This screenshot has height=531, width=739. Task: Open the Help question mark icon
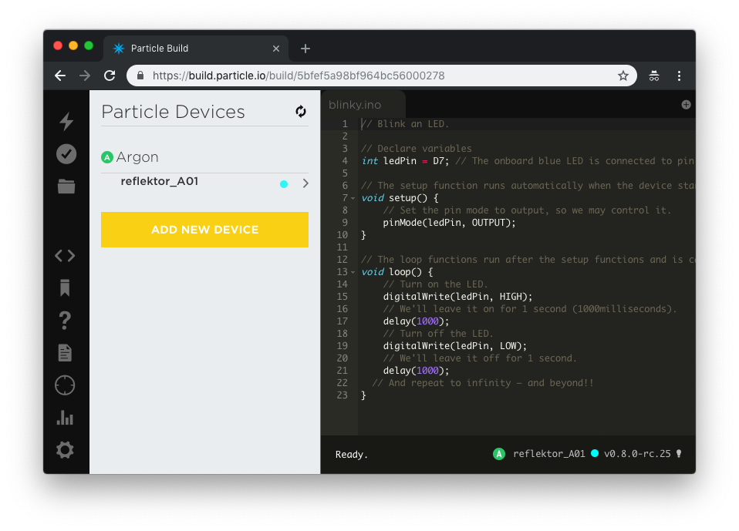click(x=65, y=320)
